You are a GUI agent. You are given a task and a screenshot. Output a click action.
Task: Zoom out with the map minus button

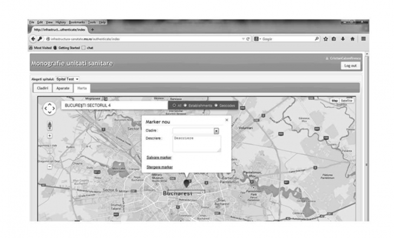click(49, 166)
